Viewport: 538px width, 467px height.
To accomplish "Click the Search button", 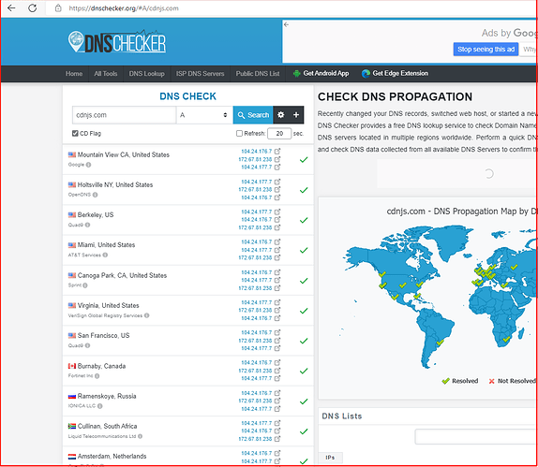I will [253, 115].
